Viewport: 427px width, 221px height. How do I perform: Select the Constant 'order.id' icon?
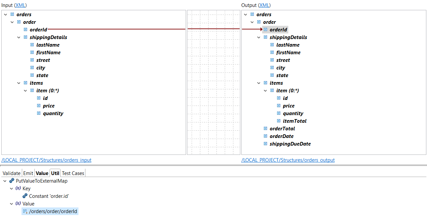coord(25,196)
